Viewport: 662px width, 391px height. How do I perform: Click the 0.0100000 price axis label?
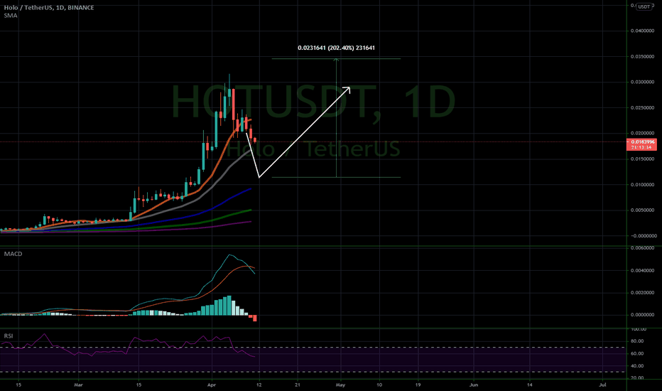[x=642, y=185]
